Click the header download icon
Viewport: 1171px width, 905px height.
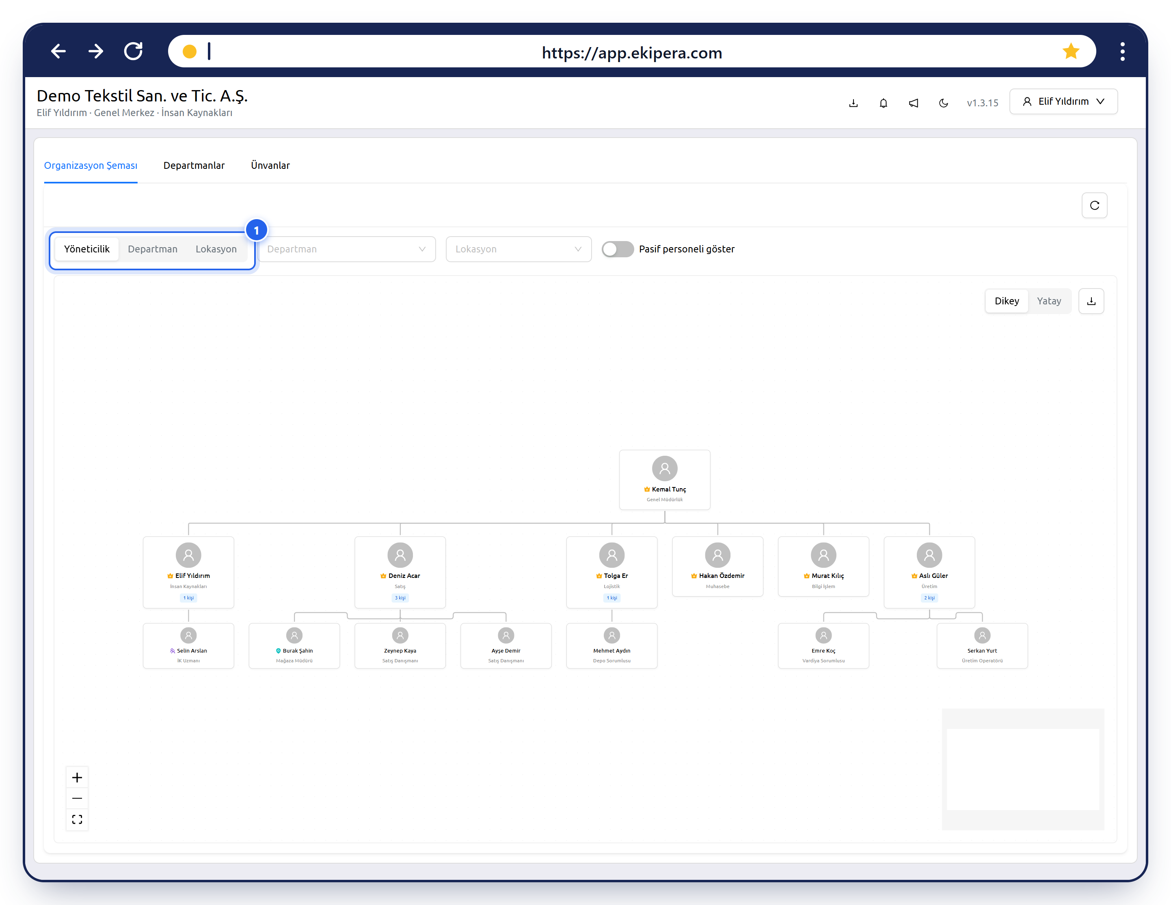(x=853, y=103)
